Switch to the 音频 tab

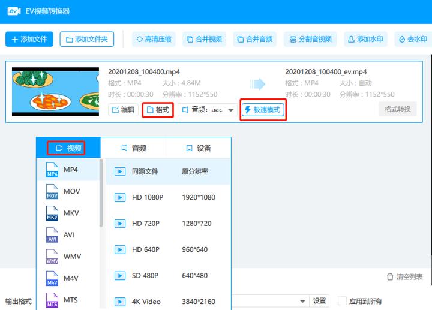[x=134, y=148]
